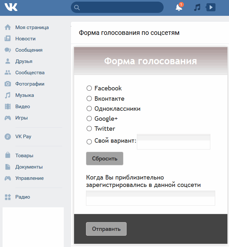The width and height of the screenshot is (229, 247).
Task: Open Управление link in sidebar
Action: 30,178
